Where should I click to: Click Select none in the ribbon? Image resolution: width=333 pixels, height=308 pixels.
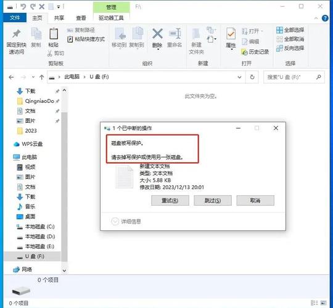pos(290,39)
